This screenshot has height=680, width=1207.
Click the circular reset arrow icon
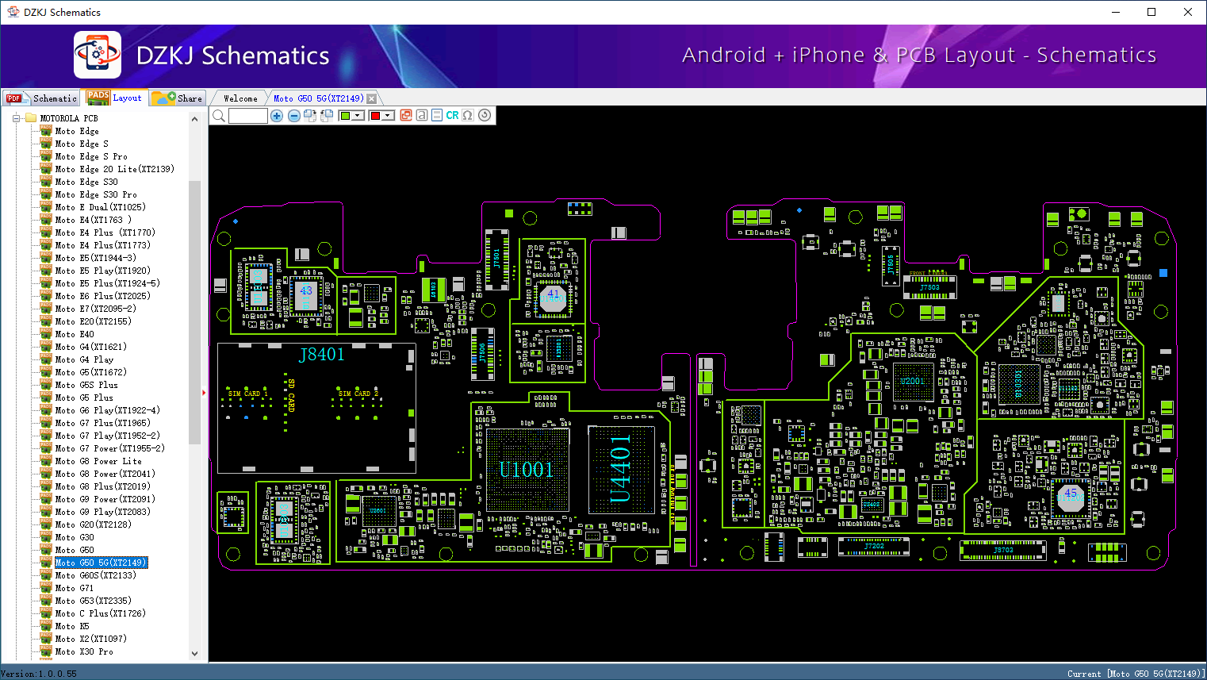tap(485, 116)
